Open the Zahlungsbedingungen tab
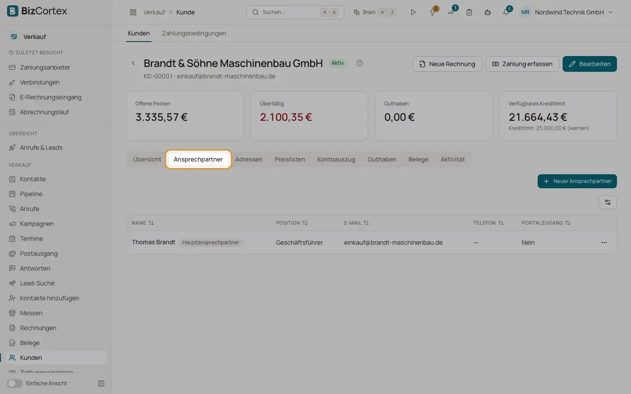Screen dimensions: 631x394 tap(194, 33)
